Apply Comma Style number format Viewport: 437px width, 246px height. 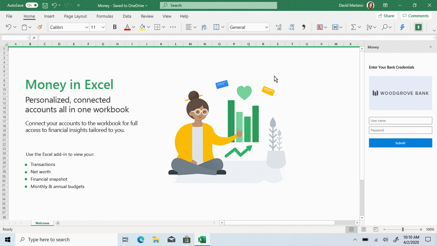coord(303,27)
